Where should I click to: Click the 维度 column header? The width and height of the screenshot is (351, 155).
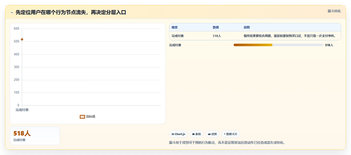click(175, 27)
